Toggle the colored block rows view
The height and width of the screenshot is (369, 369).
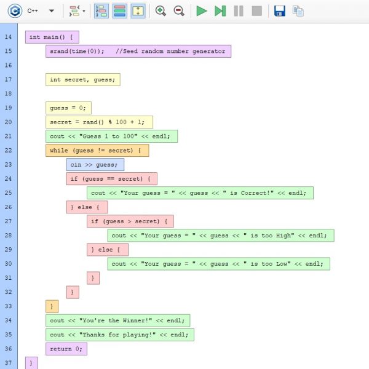point(120,11)
